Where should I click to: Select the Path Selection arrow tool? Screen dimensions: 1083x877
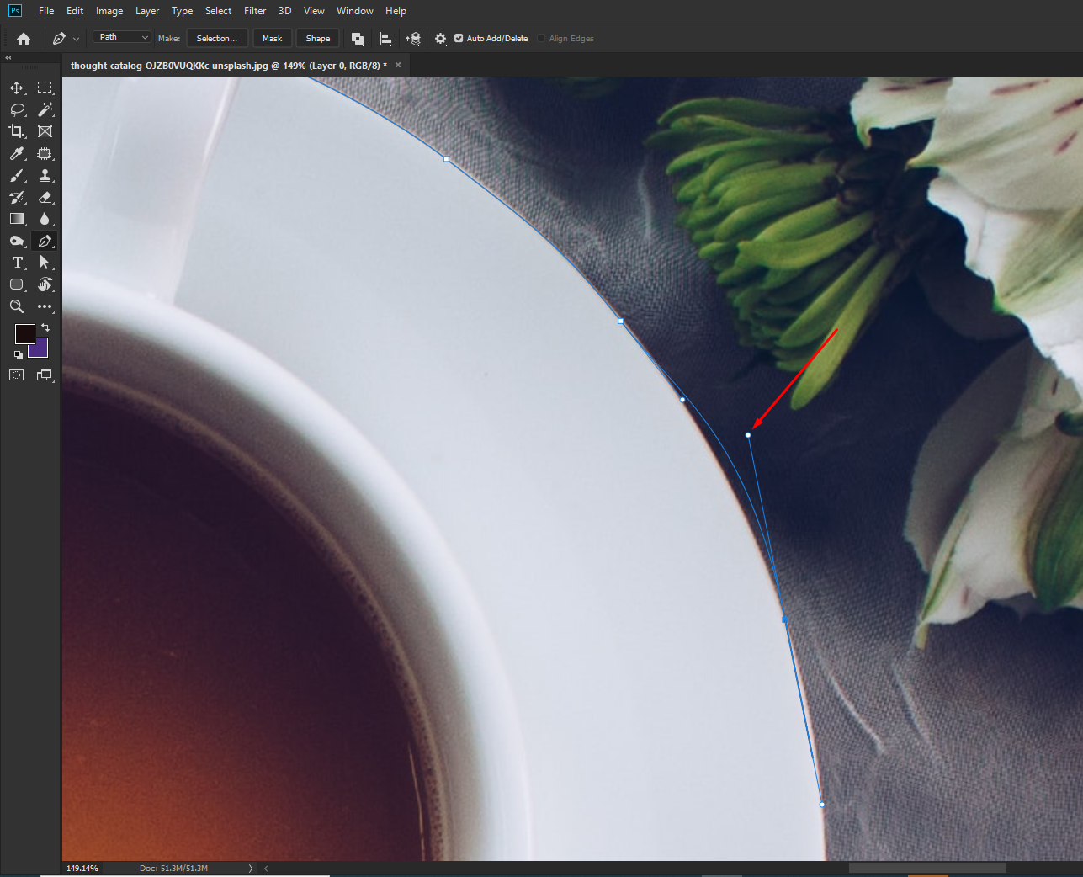[x=45, y=263]
